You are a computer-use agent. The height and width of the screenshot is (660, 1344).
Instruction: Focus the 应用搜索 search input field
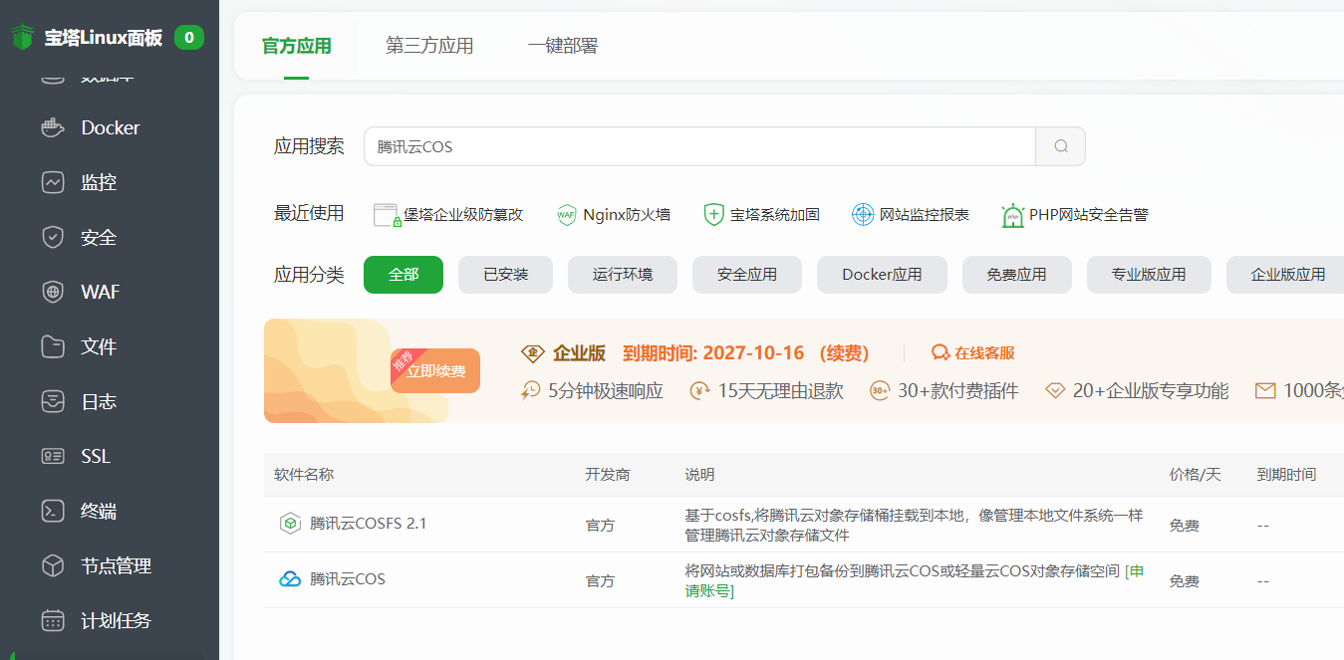pyautogui.click(x=699, y=146)
